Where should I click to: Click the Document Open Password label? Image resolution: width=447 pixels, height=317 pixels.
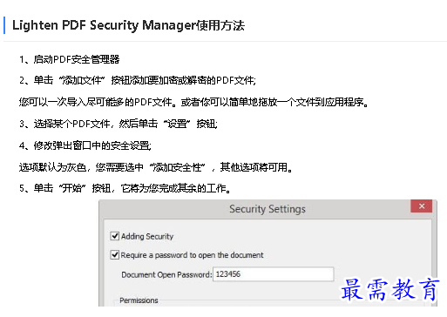166,274
